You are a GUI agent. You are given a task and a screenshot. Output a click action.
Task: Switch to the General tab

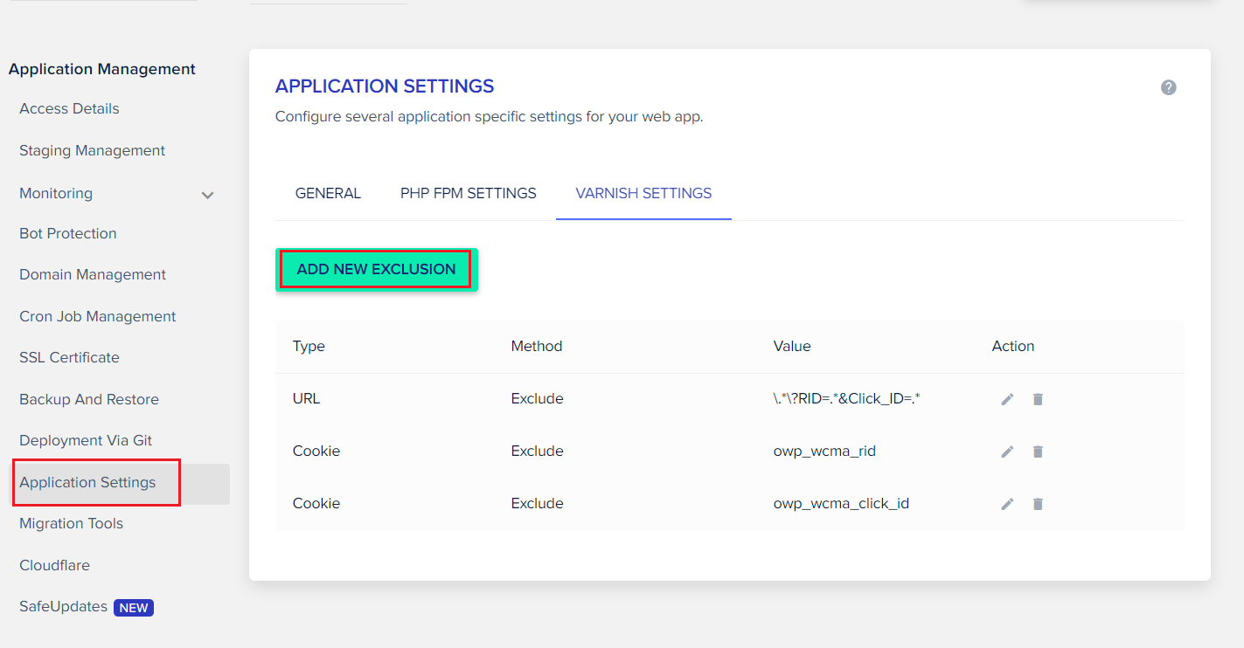pos(328,193)
